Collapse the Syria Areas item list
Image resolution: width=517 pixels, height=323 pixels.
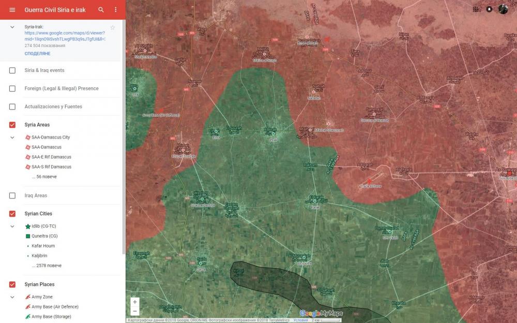[x=12, y=137]
